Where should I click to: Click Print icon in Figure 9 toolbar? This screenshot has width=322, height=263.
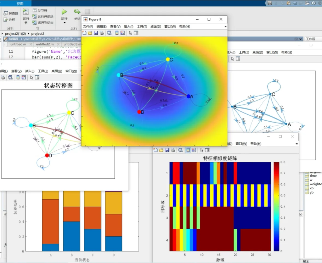[x=102, y=33]
